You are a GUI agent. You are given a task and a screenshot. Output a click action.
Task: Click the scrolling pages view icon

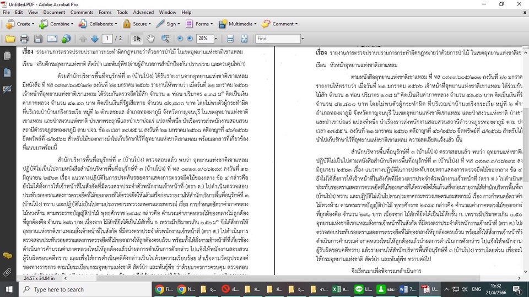[230, 39]
